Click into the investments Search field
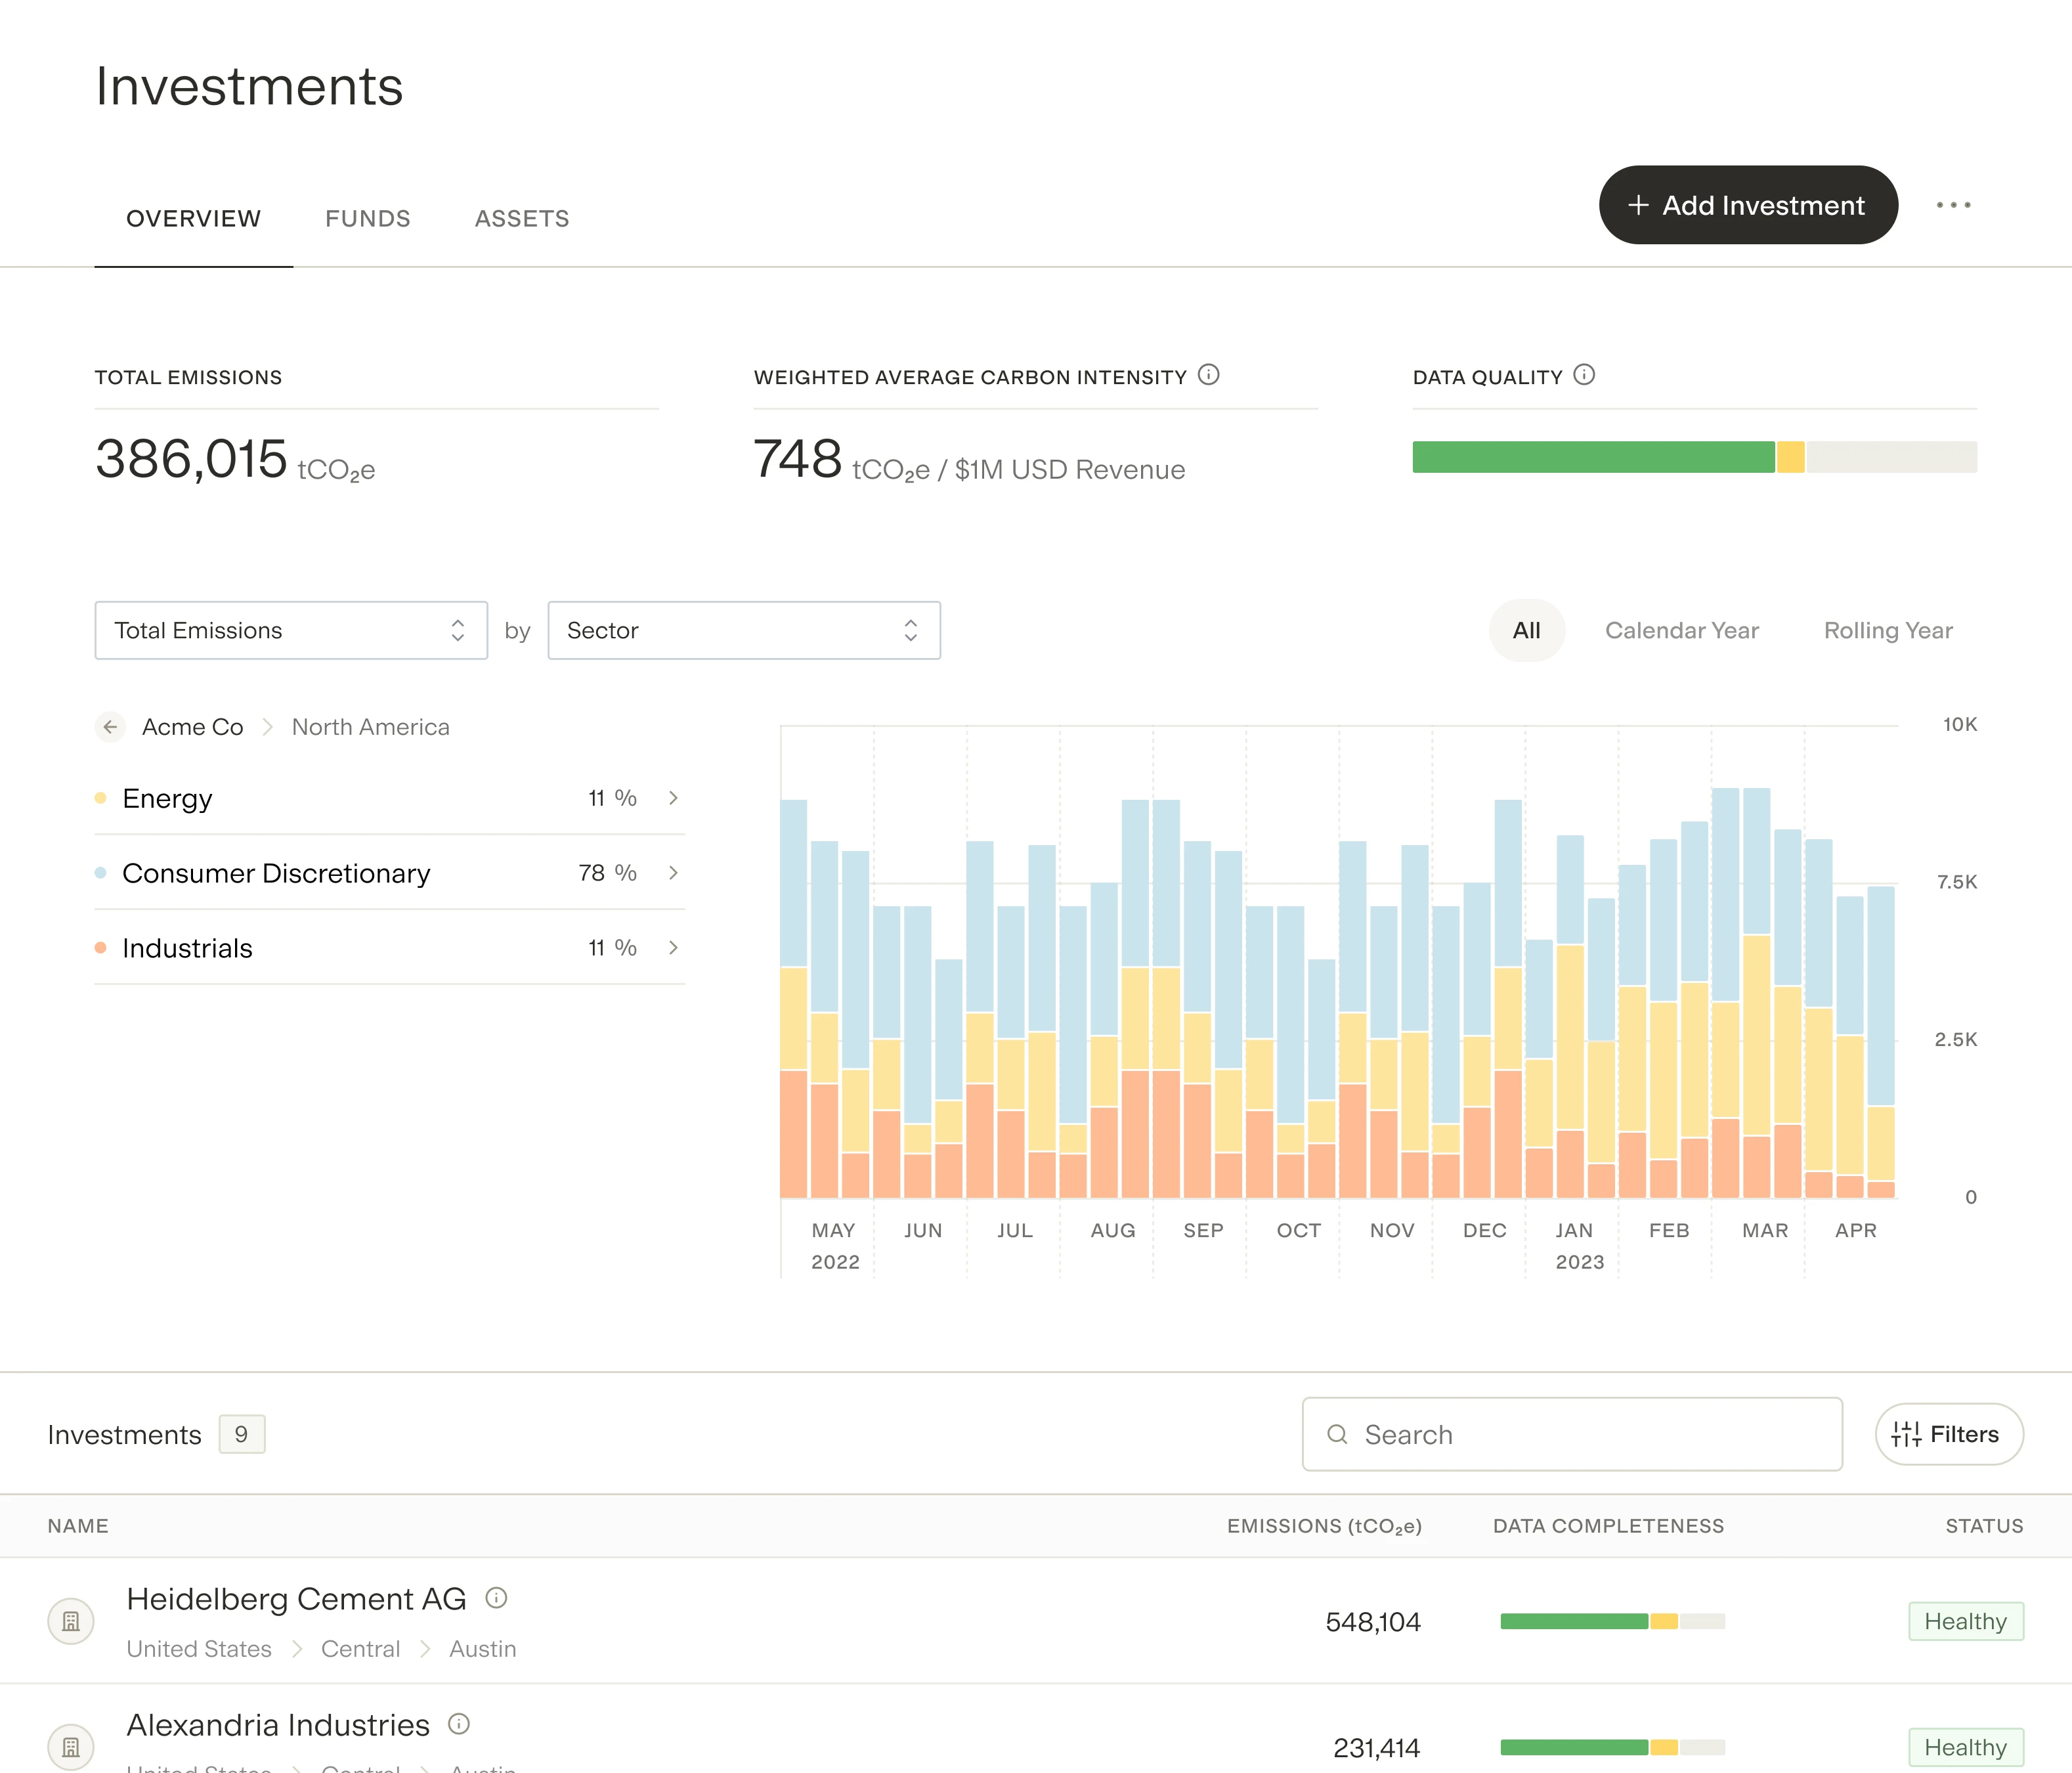The height and width of the screenshot is (1773, 2072). click(x=1572, y=1434)
